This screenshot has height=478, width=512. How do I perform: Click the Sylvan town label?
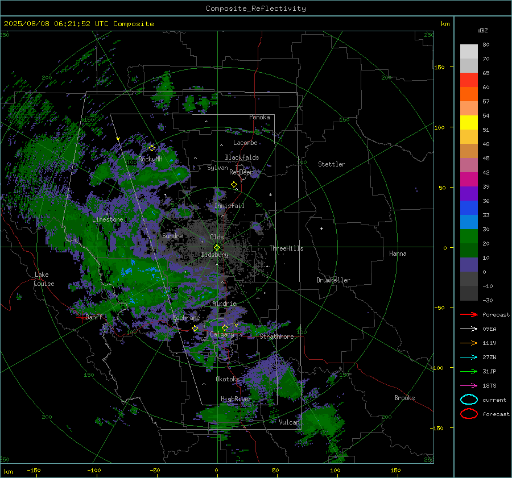tap(217, 168)
